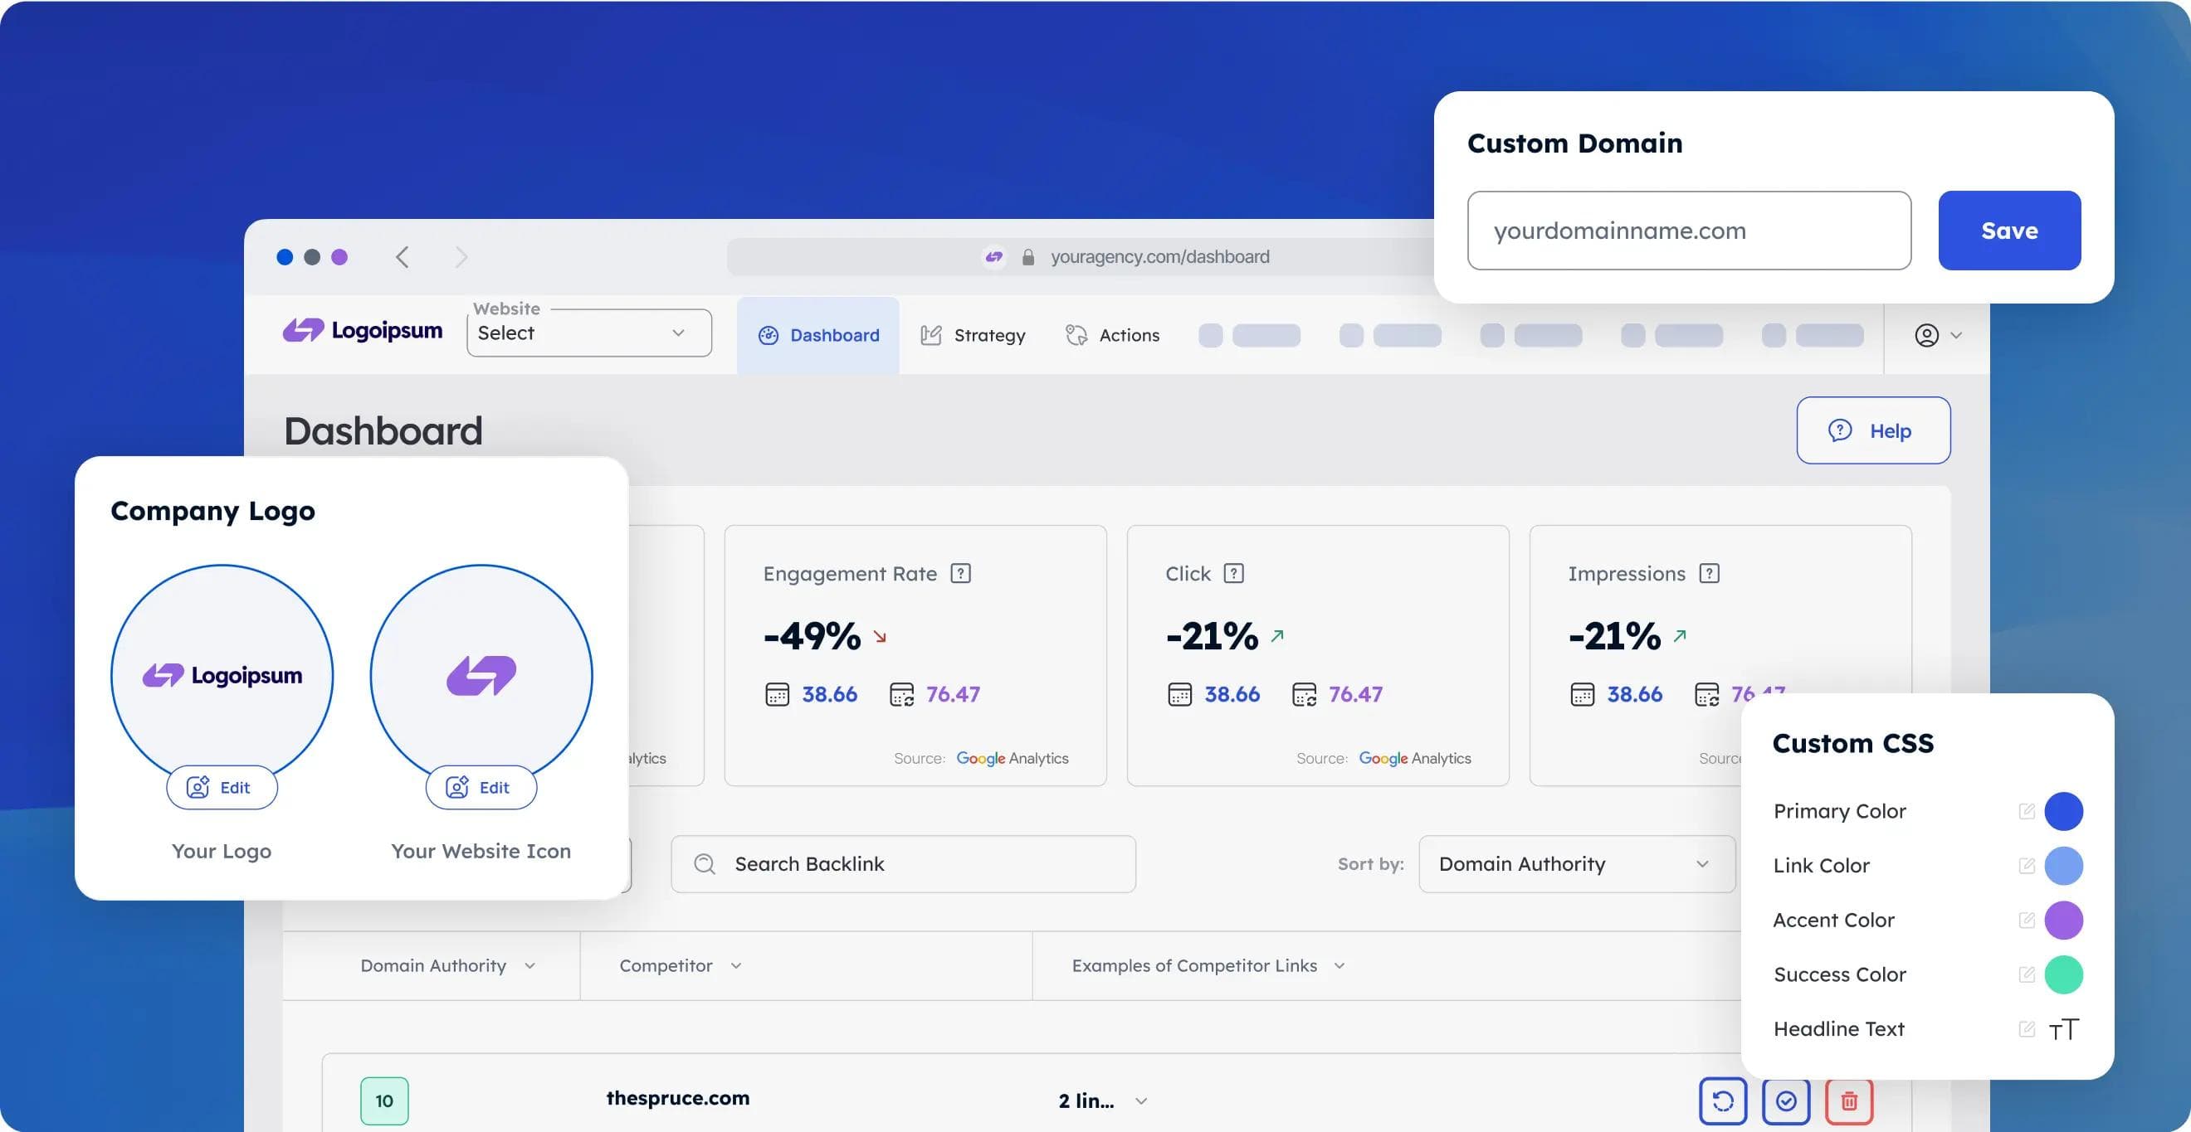Click the -49% Engagement Rate value
This screenshot has width=2191, height=1132.
pos(812,637)
